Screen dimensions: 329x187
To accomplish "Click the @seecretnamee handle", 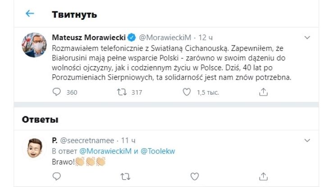I will (x=87, y=140).
